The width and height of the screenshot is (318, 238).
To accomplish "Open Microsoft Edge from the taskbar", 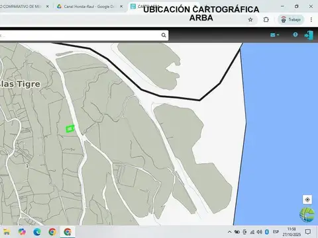I will click(37, 232).
